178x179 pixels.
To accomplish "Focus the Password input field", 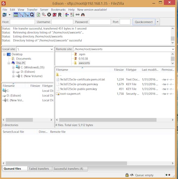I will pos(100,22).
